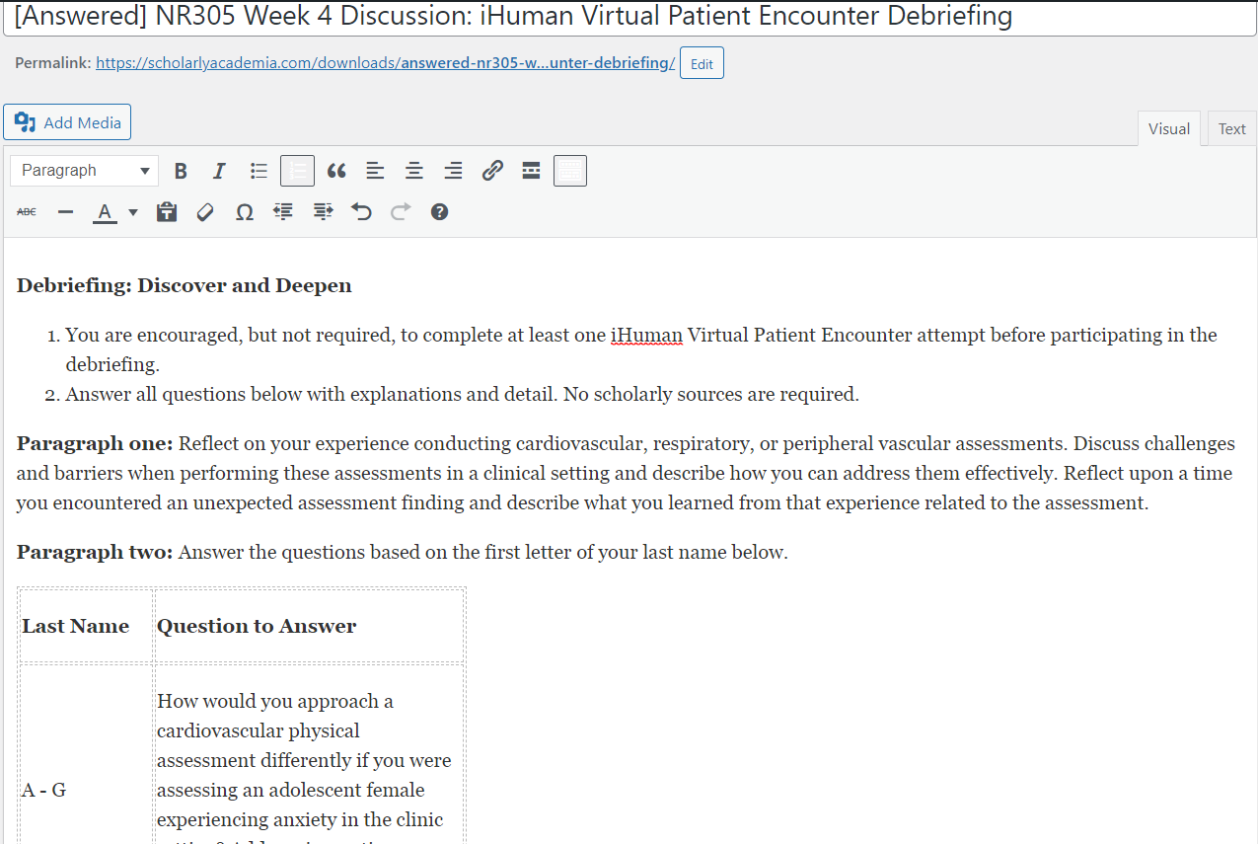
Task: Align text left
Action: [375, 171]
